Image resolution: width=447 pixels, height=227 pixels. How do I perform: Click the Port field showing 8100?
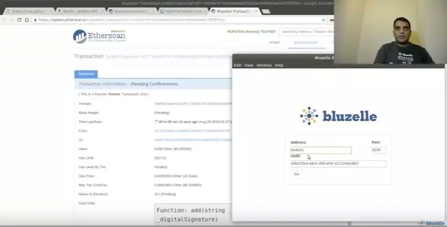(x=379, y=150)
